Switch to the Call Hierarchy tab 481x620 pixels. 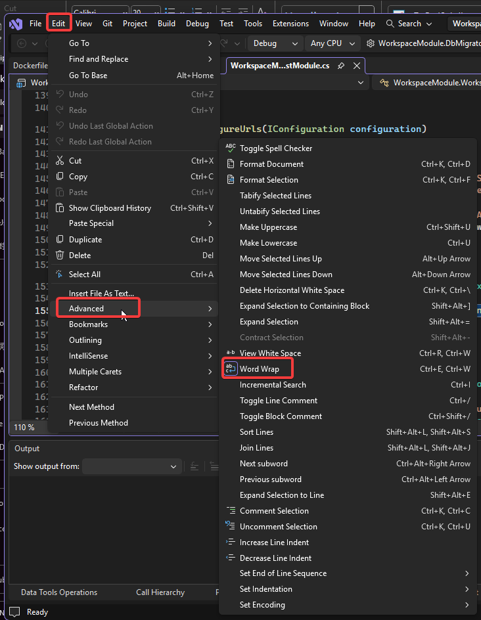[x=160, y=592]
